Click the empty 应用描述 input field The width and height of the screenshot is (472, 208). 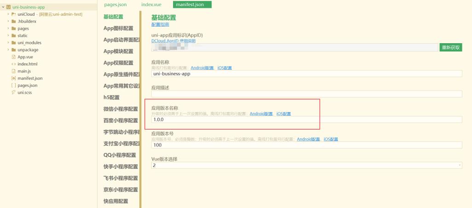point(306,94)
